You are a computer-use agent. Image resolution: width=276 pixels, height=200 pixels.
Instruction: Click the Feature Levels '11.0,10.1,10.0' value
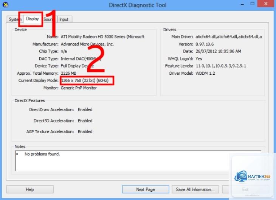(221, 66)
